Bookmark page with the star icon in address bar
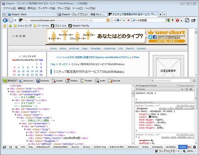The width and height of the screenshot is (199, 155). 111,20
